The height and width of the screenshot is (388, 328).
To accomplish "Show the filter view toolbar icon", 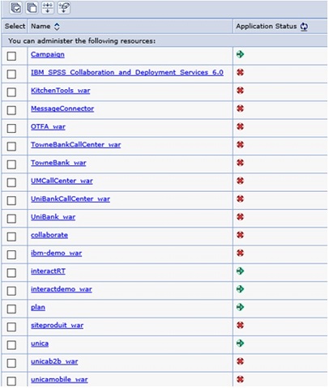I will [48, 7].
